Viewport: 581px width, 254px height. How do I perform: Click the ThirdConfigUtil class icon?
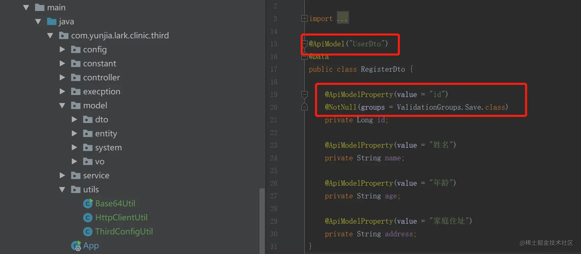(x=88, y=232)
